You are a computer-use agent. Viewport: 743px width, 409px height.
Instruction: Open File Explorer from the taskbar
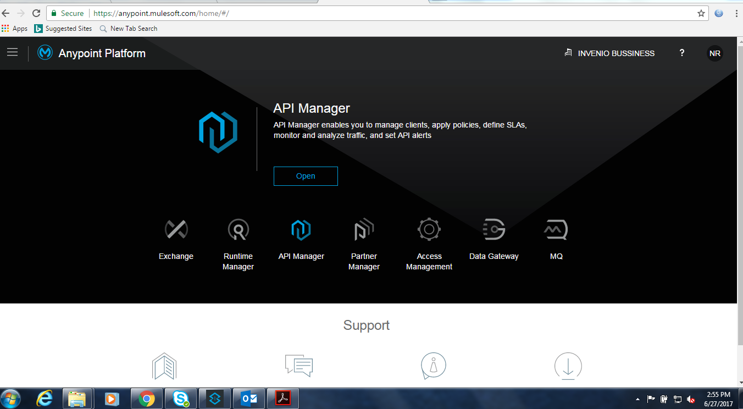coord(77,399)
